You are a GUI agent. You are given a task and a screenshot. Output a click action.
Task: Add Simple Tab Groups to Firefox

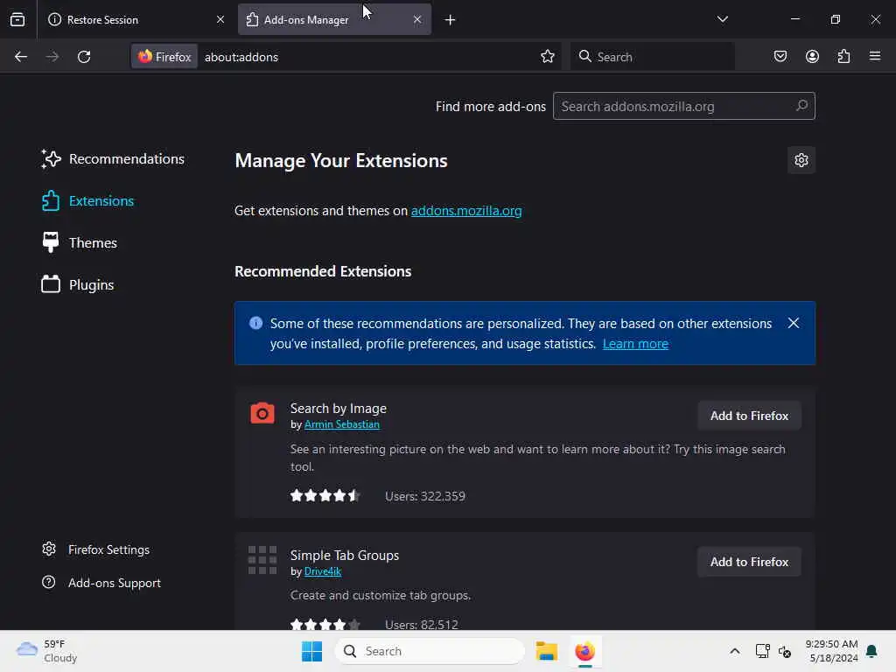click(749, 563)
